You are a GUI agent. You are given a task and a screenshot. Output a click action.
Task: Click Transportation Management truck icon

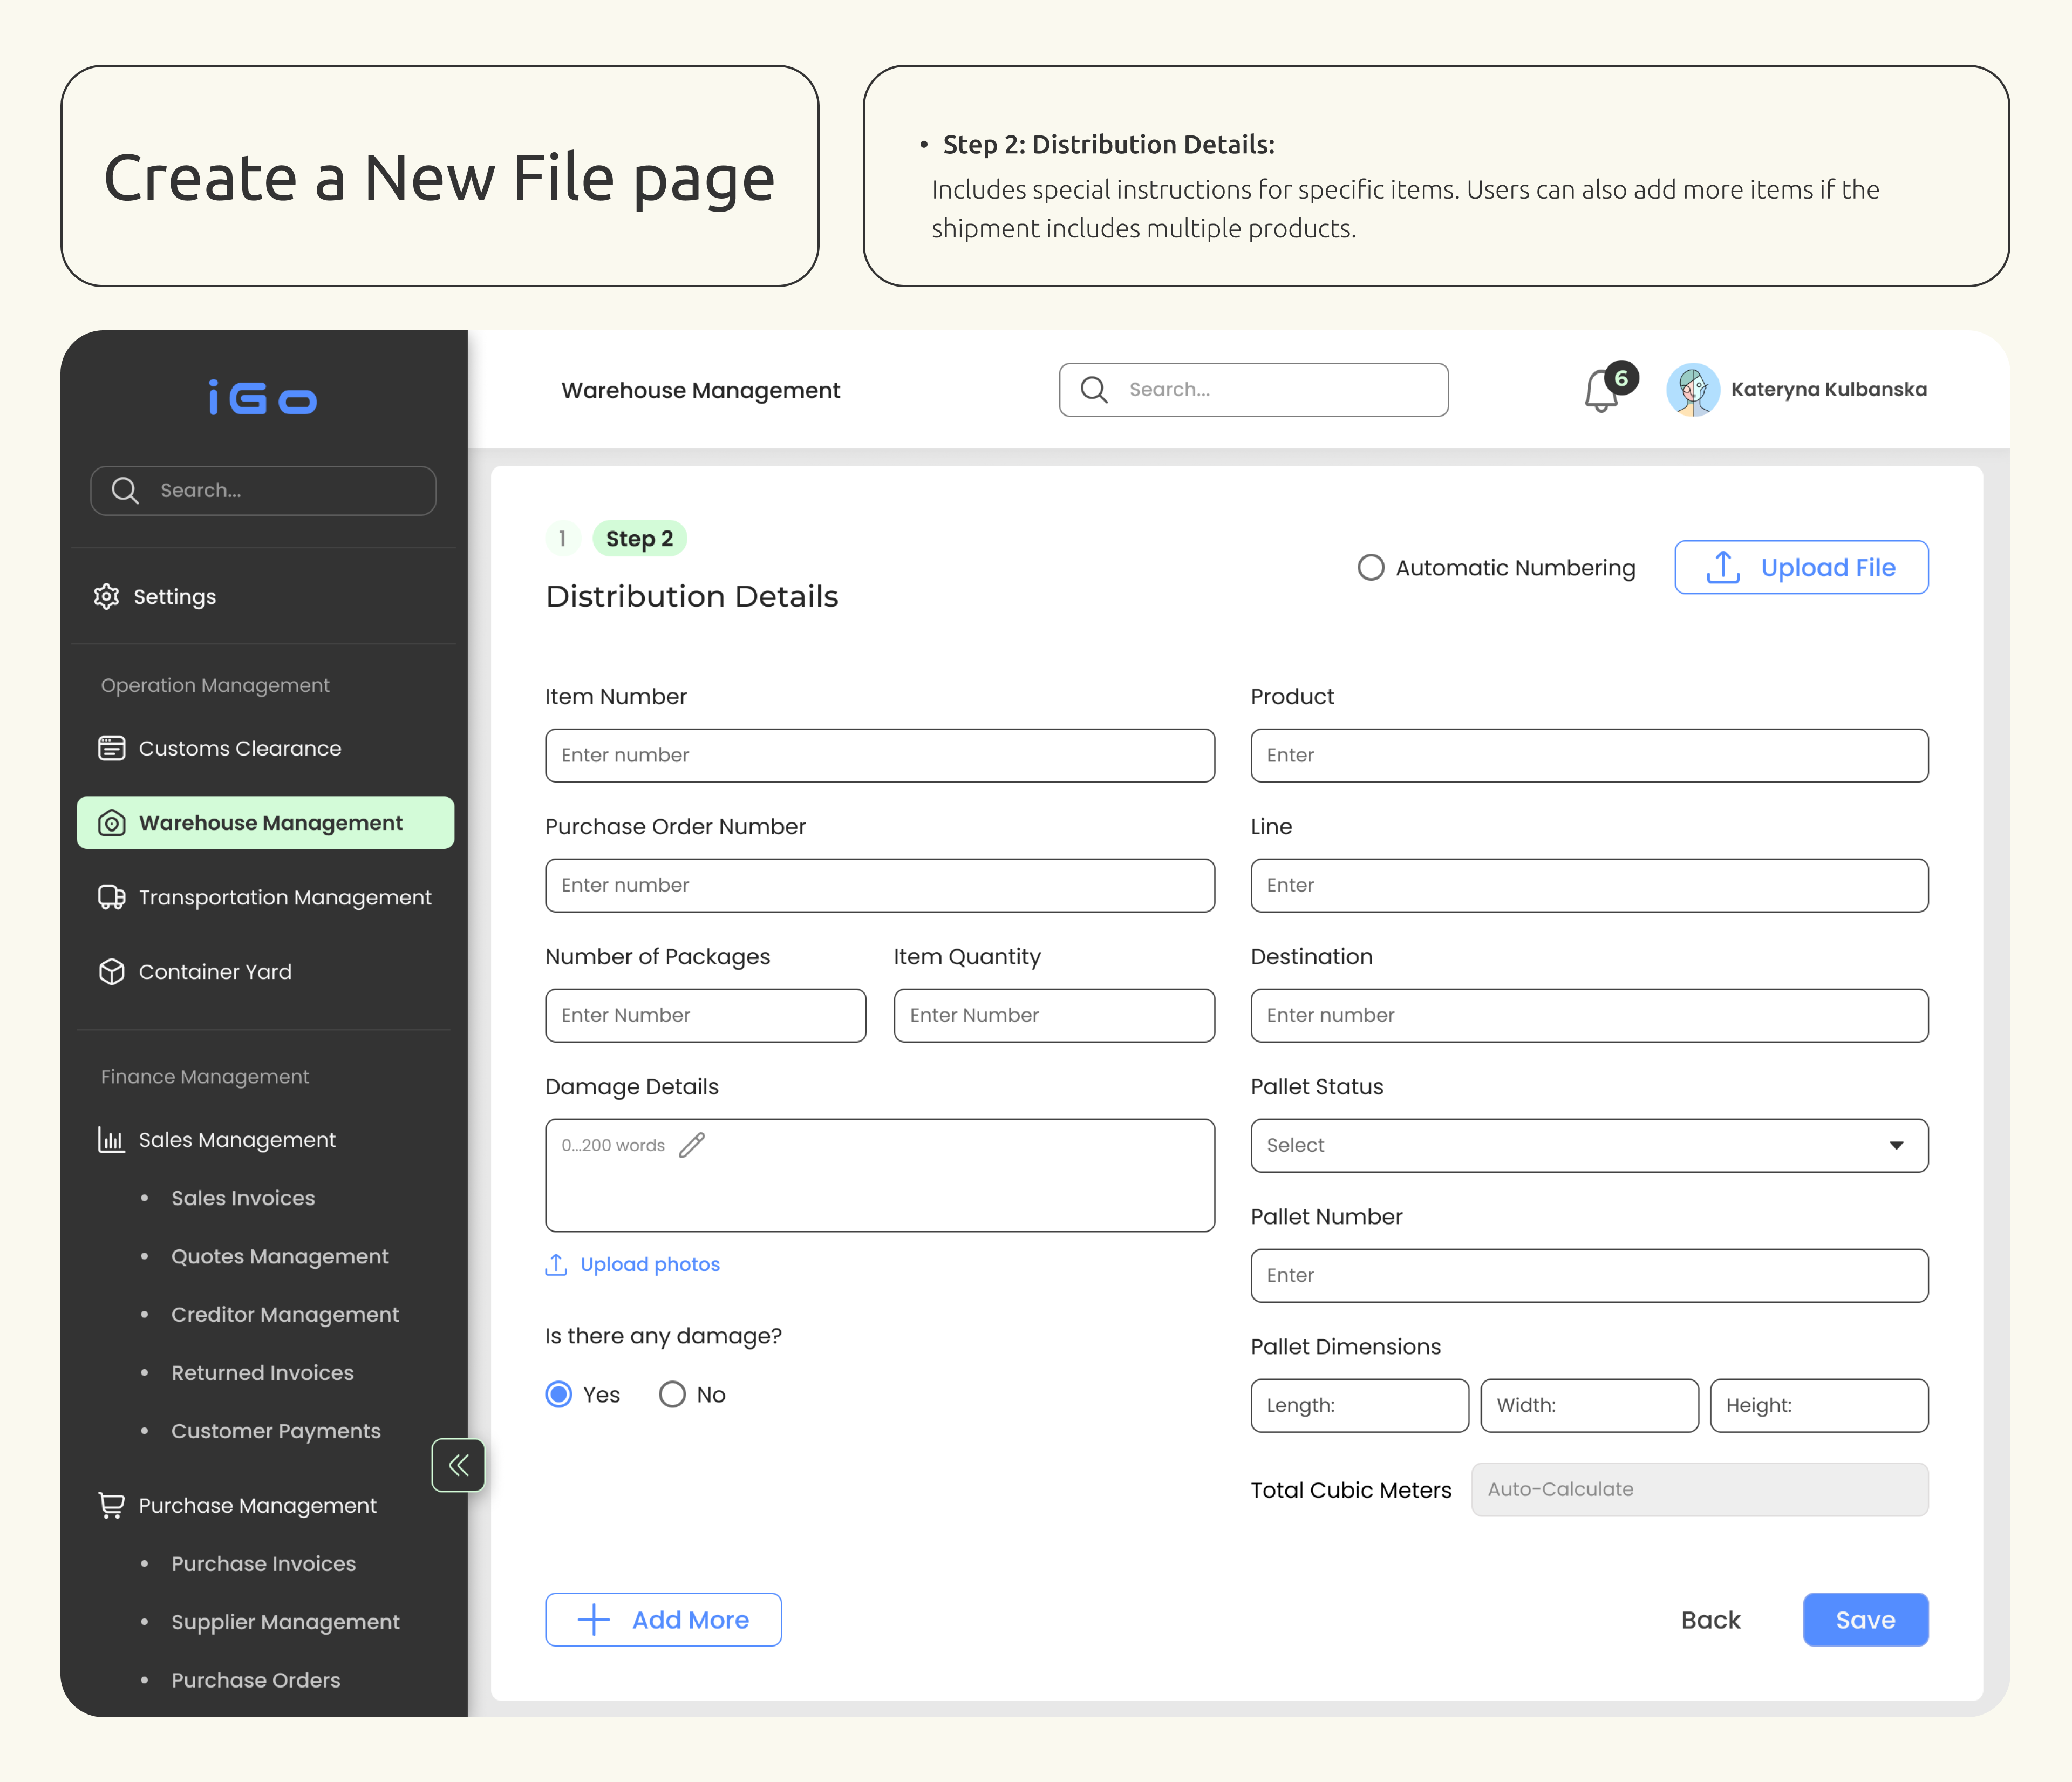(111, 897)
